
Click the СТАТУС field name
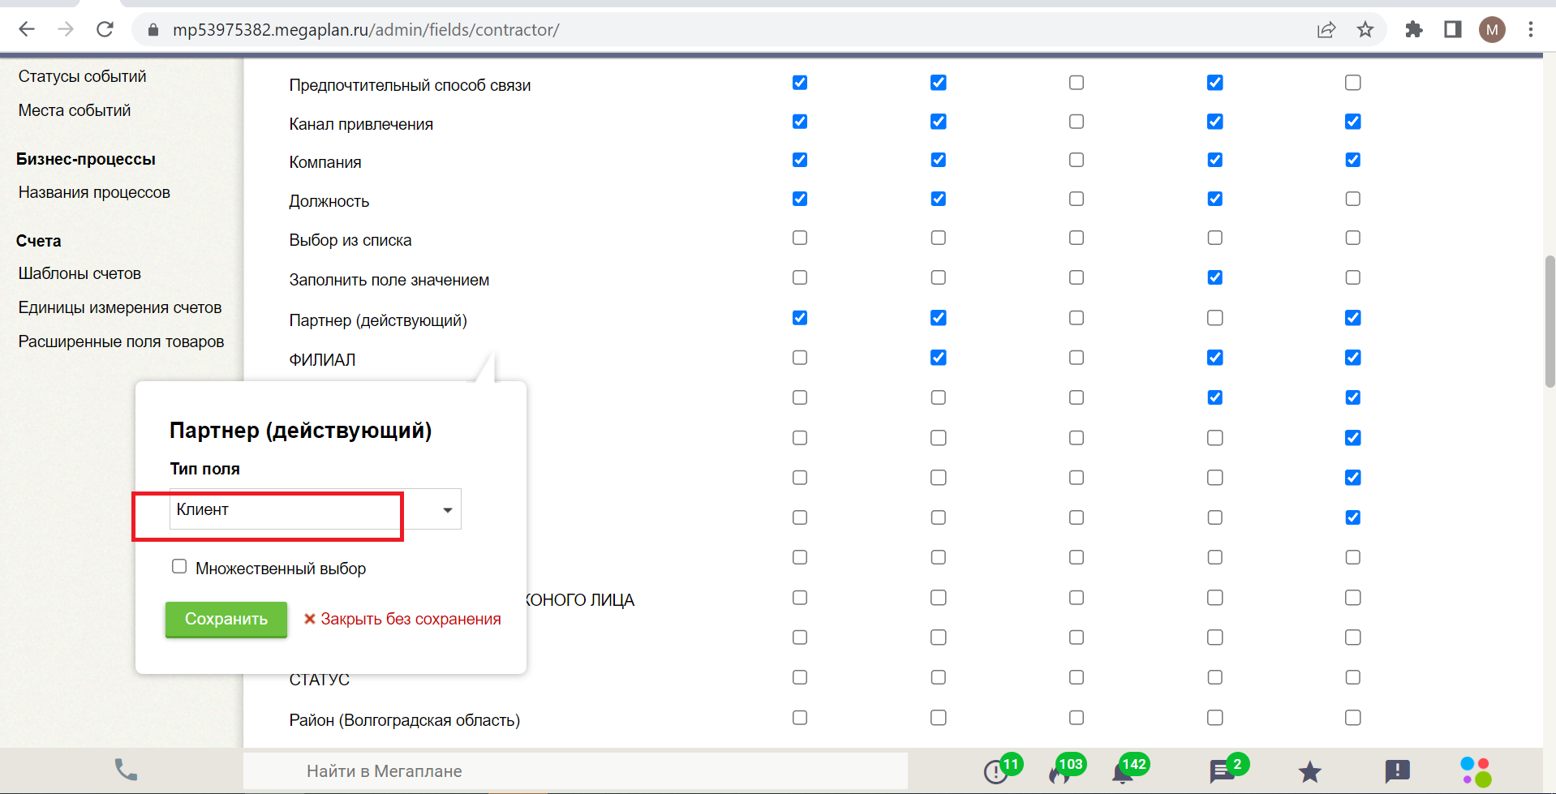point(320,680)
